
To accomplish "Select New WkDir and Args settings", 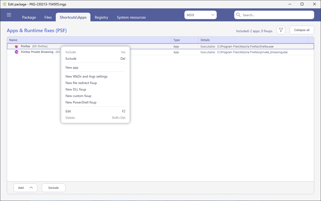I will (95, 76).
